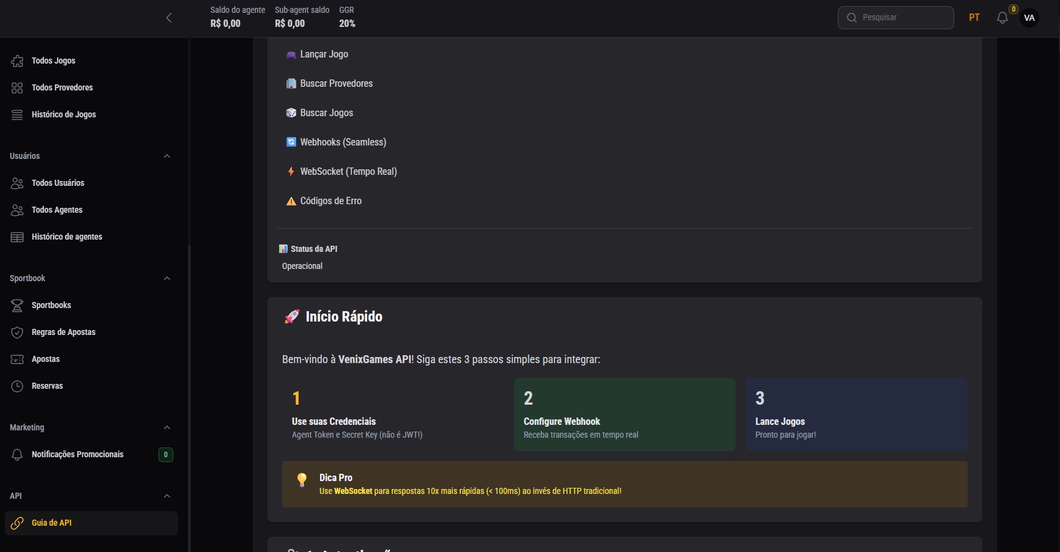Click the Apostas ticket icon

17,359
